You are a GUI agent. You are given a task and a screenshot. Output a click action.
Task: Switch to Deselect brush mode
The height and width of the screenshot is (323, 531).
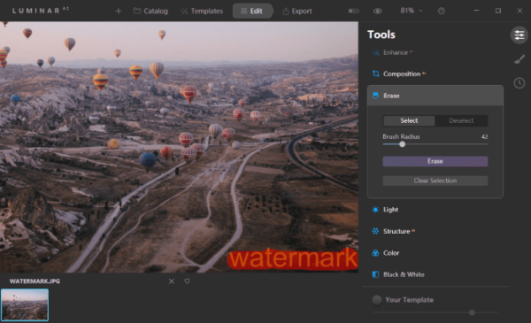point(461,120)
